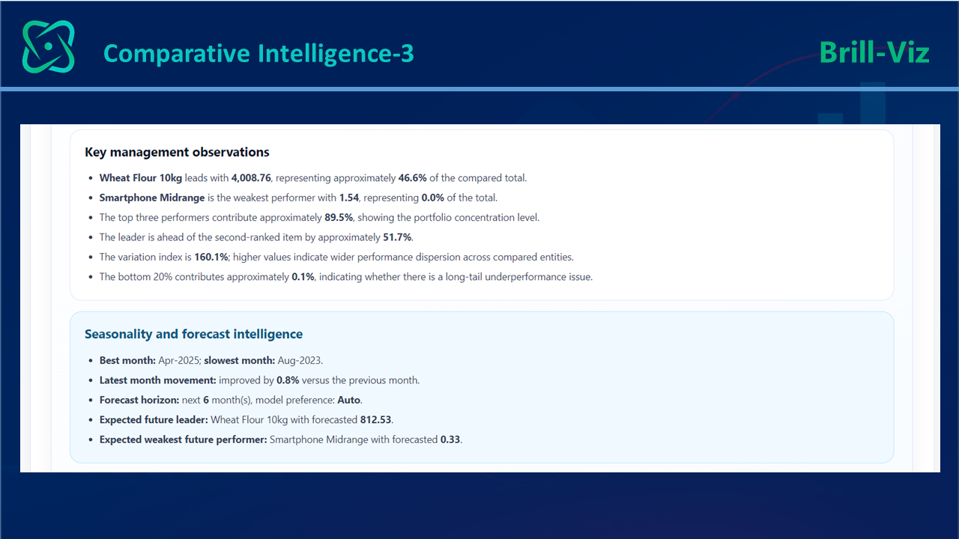Click the slowest month Aug-2023 text

point(264,361)
